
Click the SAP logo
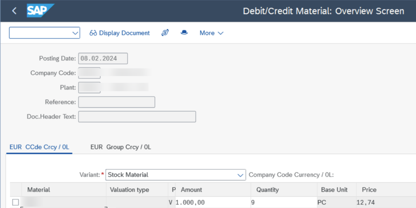(x=40, y=11)
